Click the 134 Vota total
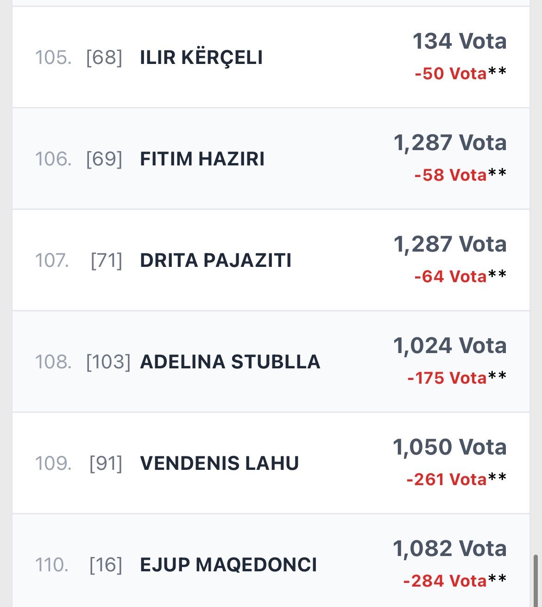 [459, 41]
